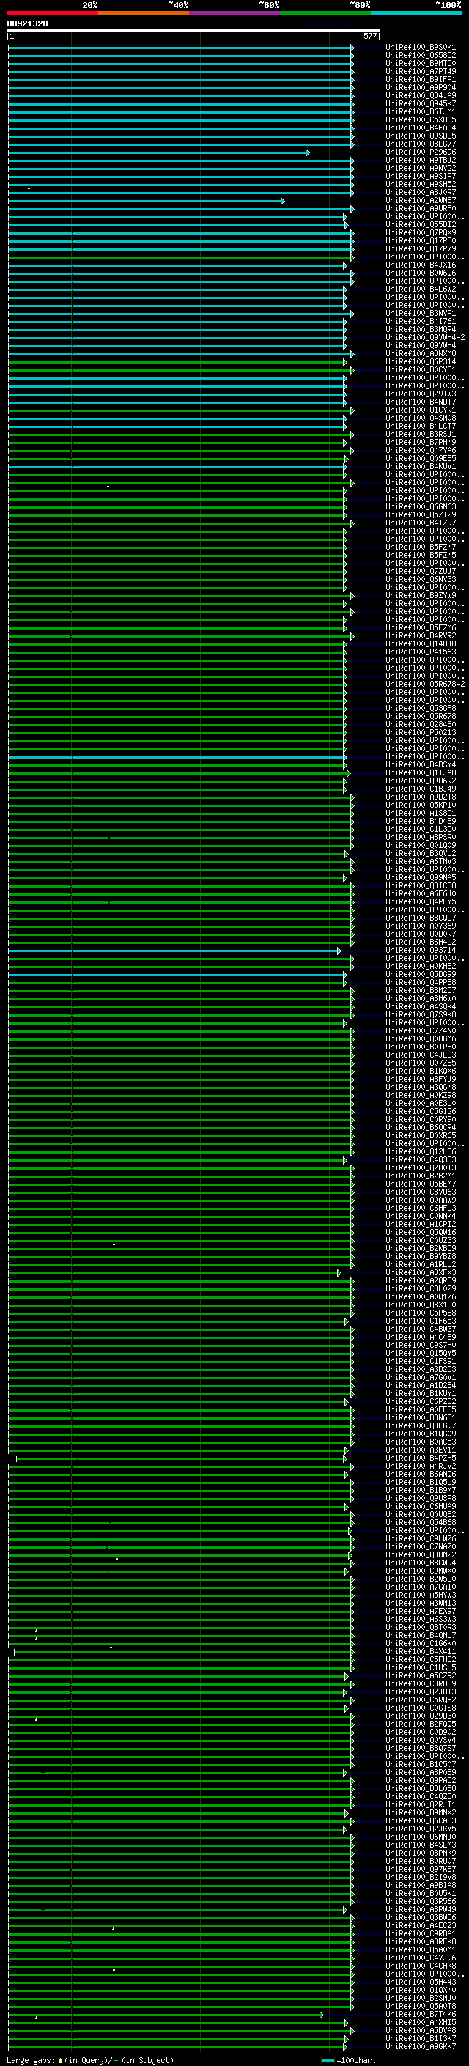
Task: Click the red 20% identity legend segment
Action: click(52, 13)
